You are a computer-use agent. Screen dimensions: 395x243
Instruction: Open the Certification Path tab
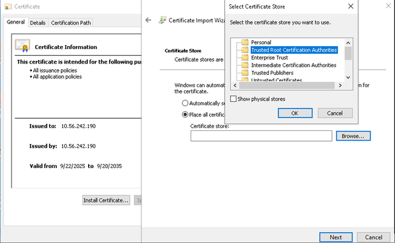tap(71, 23)
